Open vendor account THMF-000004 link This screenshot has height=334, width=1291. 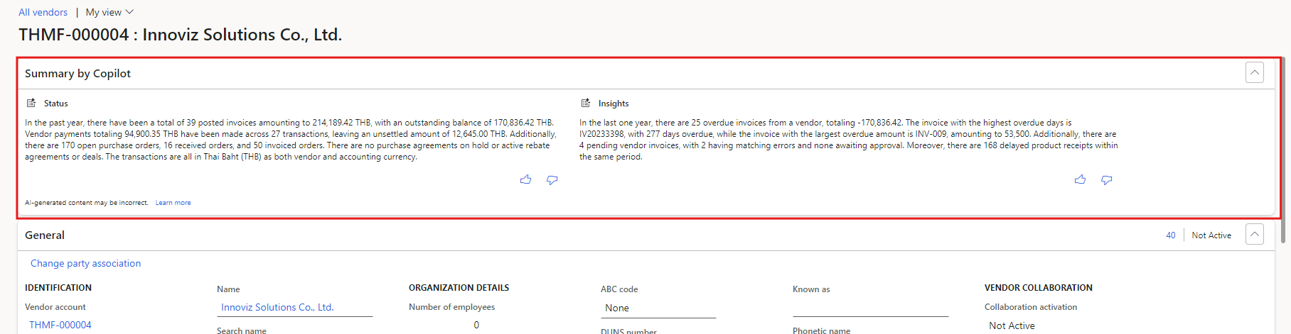tap(60, 325)
